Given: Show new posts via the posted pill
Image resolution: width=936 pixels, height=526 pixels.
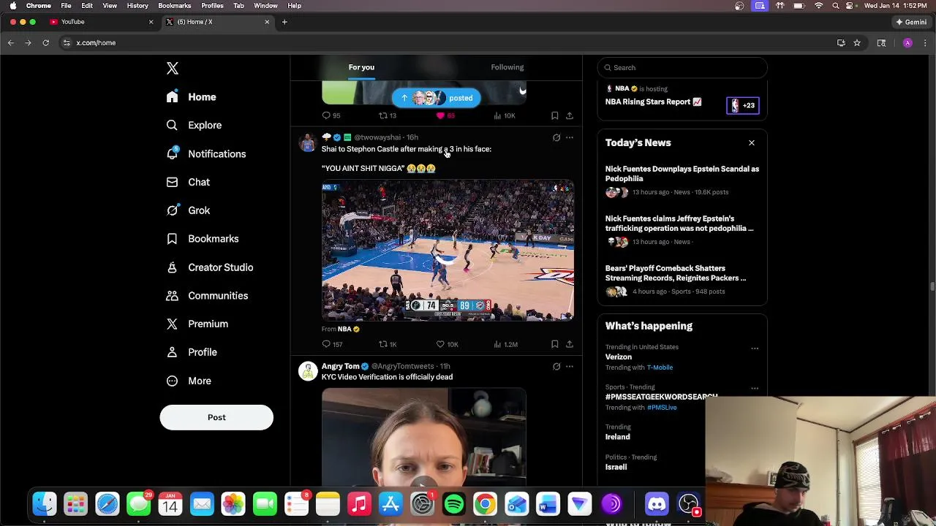Looking at the screenshot, I should 436,98.
